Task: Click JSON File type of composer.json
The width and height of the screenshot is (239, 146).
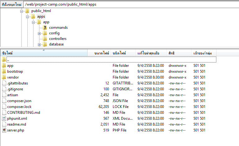Action: (x=120, y=101)
